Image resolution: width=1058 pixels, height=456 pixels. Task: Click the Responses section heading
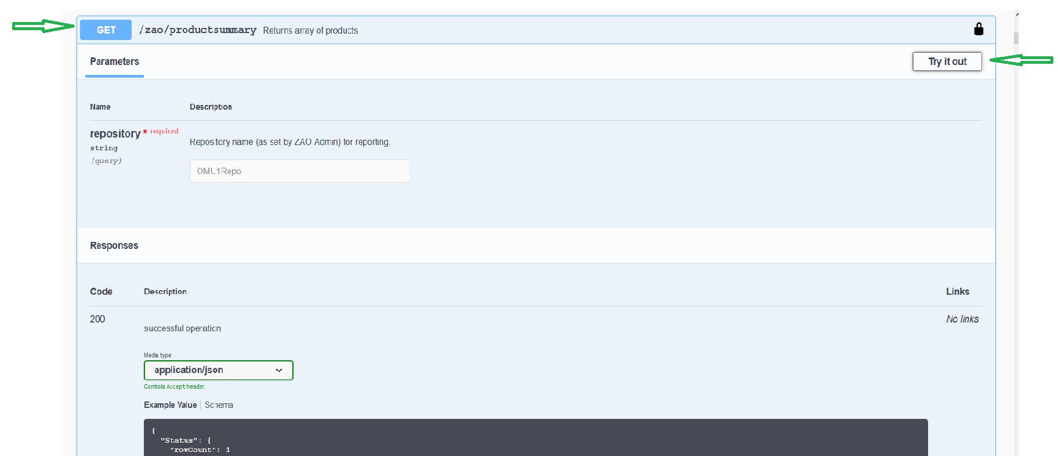click(114, 245)
